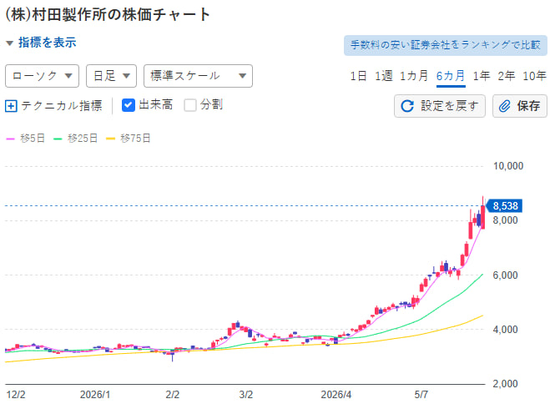The image size is (555, 409).
Task: Click the 8,000 price axis label
Action: click(x=505, y=220)
